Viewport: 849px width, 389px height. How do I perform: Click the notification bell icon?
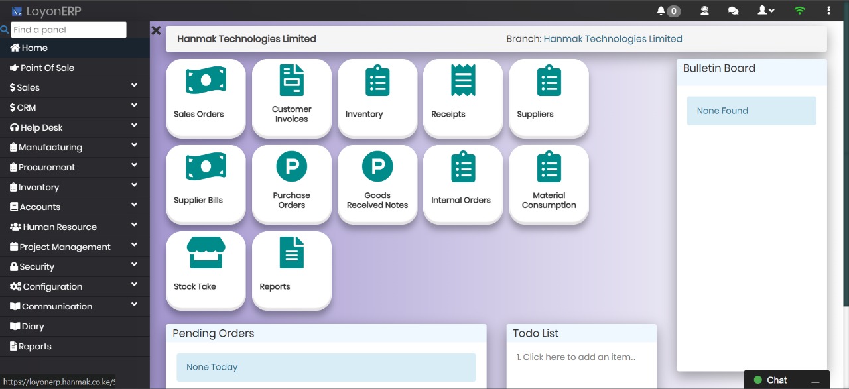tap(661, 11)
